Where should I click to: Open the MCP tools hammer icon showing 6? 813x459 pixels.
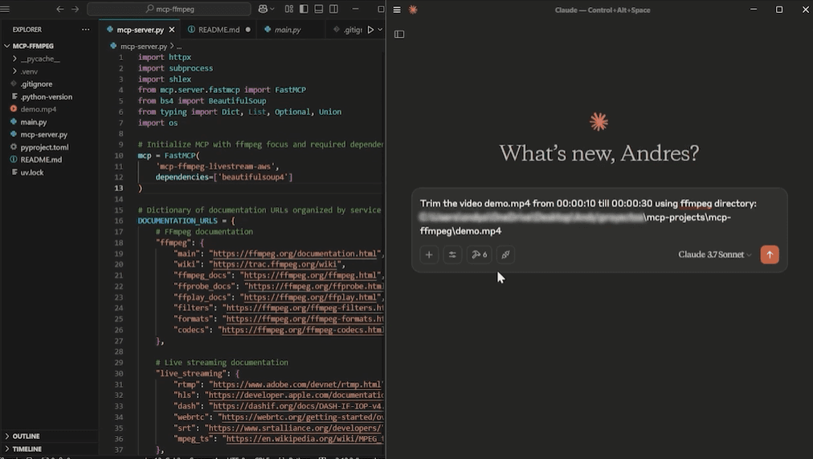[479, 254]
